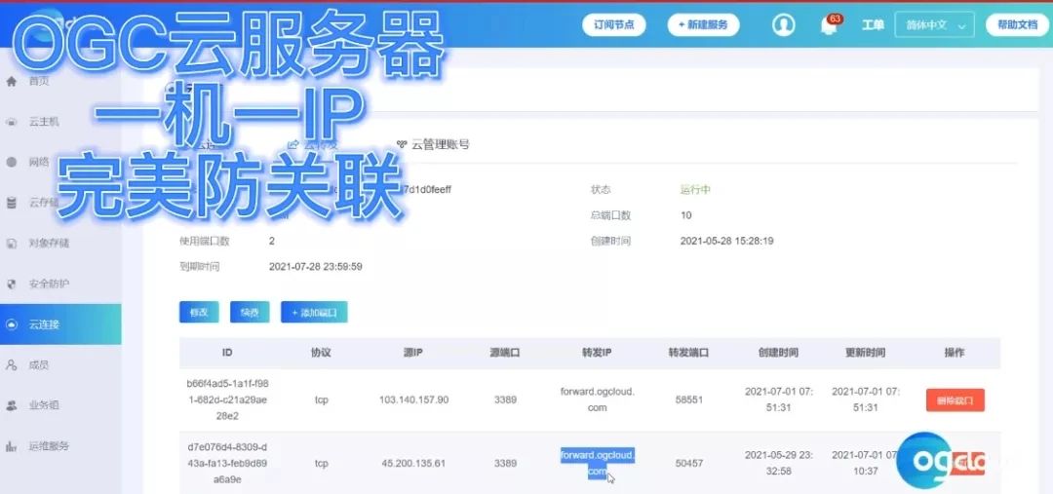Go to 首页 home icon in sidebar
The width and height of the screenshot is (1053, 494).
pos(12,81)
